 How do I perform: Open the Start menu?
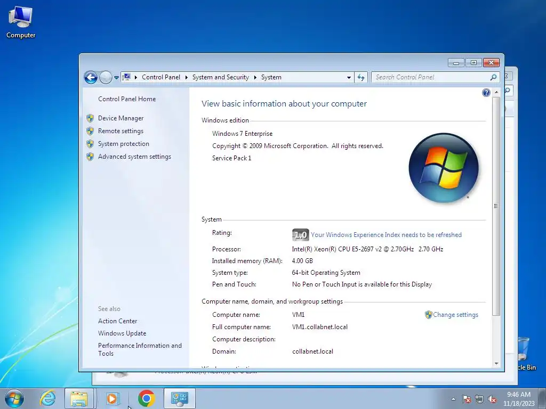click(x=14, y=398)
